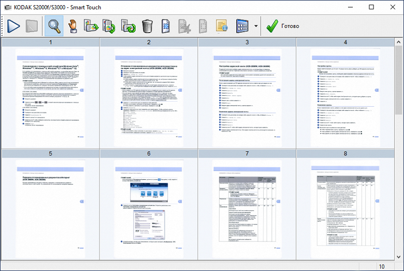
Task: Delete selected page with trash can
Action: (148, 26)
